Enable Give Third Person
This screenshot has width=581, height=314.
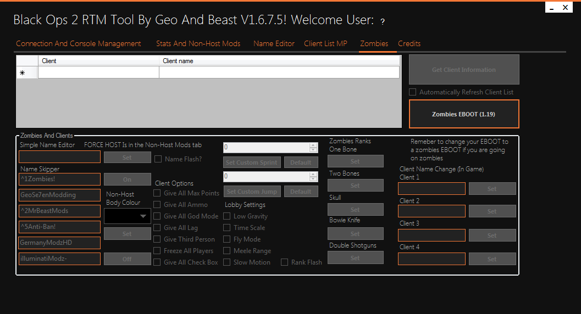pyautogui.click(x=157, y=239)
